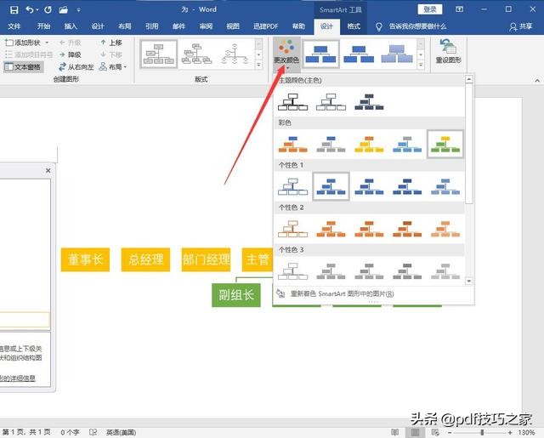Toggle ribbon display options icon
The width and height of the screenshot is (544, 438).
[x=459, y=9]
